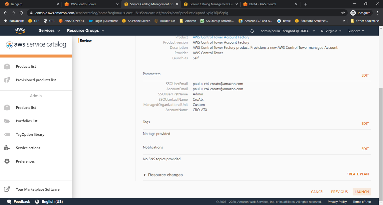Viewport: 383px width, 205px height.
Task: Select the Review step in the wizard
Action: pyautogui.click(x=86, y=41)
